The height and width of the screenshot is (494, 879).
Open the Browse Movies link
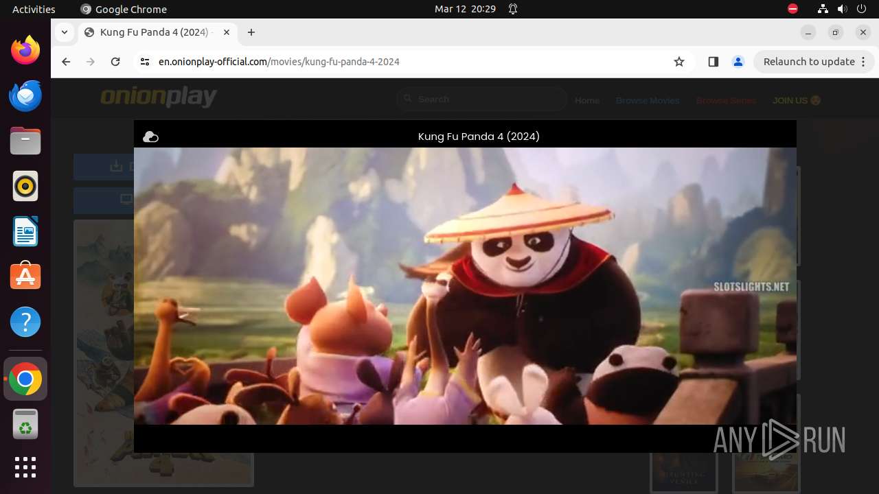click(x=648, y=100)
